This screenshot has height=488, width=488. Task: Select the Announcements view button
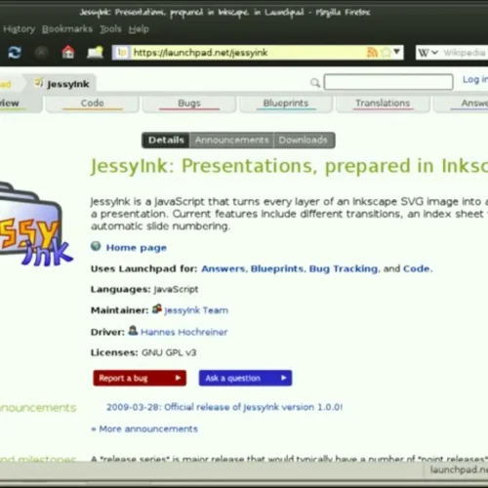[x=231, y=141]
